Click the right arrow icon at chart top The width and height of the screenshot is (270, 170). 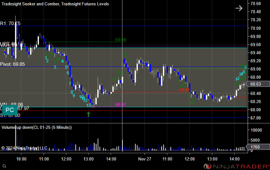click(239, 8)
